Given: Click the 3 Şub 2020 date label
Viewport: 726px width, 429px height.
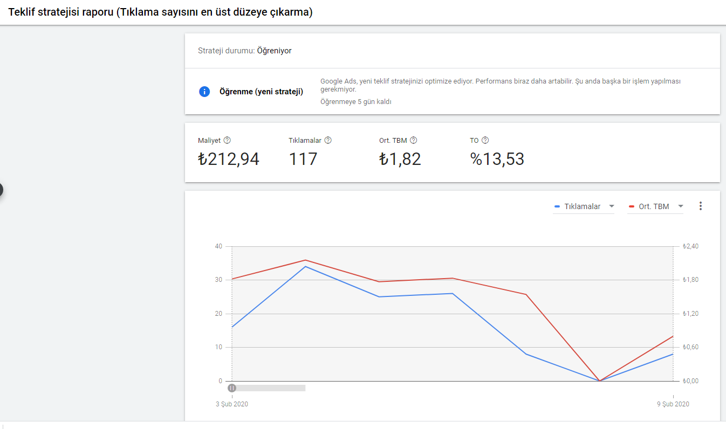Looking at the screenshot, I should pos(232,404).
